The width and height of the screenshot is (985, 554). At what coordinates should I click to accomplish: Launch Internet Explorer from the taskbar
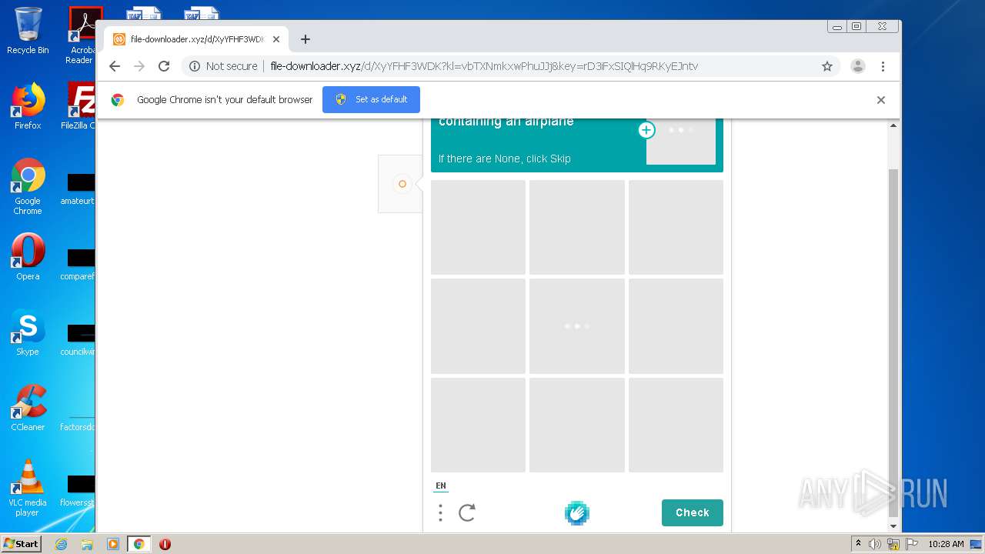pos(61,544)
